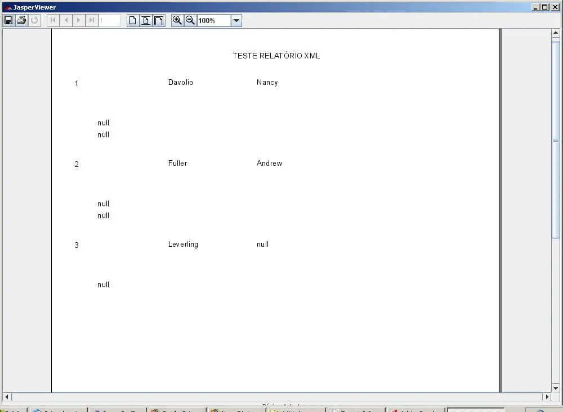563x412 pixels.
Task: Click the page number input field
Action: (x=110, y=20)
